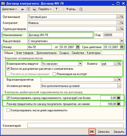Click the Вид взаиморасчетов input field
127x136 pixels.
pos(77,80)
